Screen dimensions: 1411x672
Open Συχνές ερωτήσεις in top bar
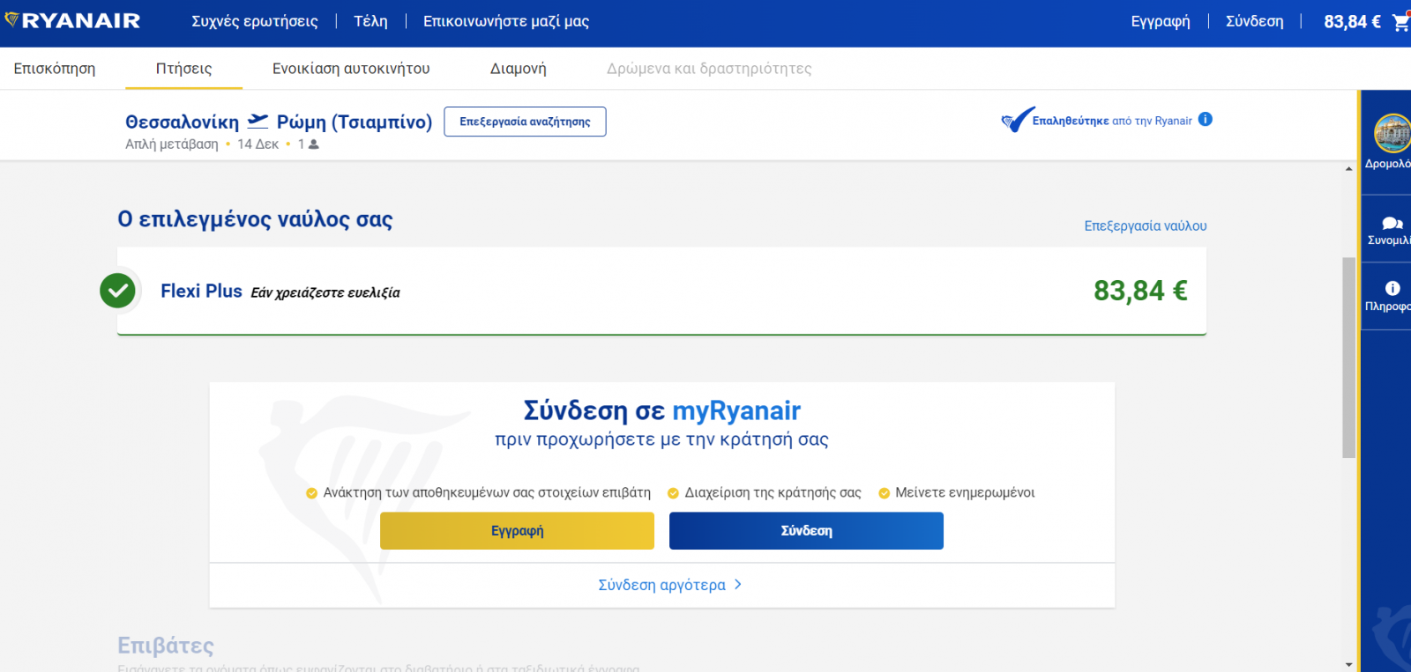click(255, 21)
